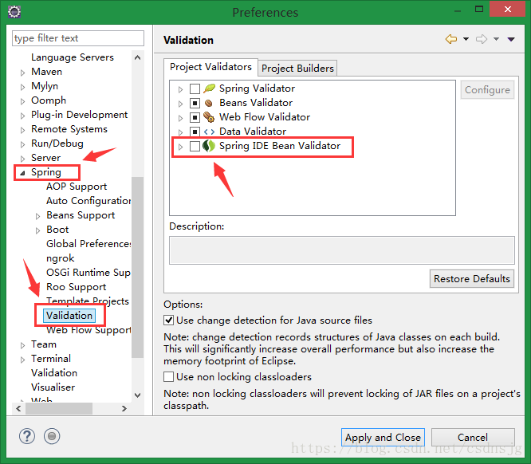Go back using the yellow arrow
This screenshot has width=531, height=464.
pos(451,39)
